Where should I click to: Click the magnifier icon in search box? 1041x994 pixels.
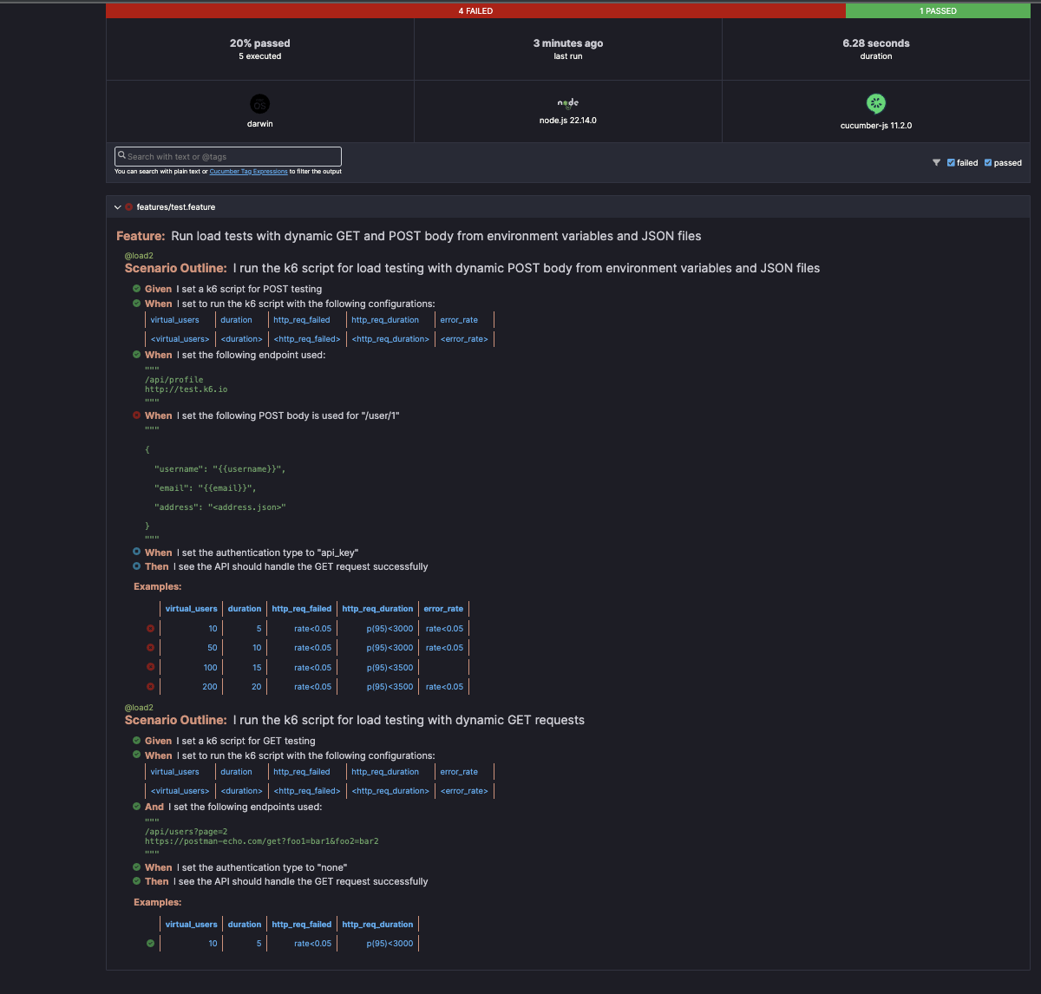click(122, 156)
